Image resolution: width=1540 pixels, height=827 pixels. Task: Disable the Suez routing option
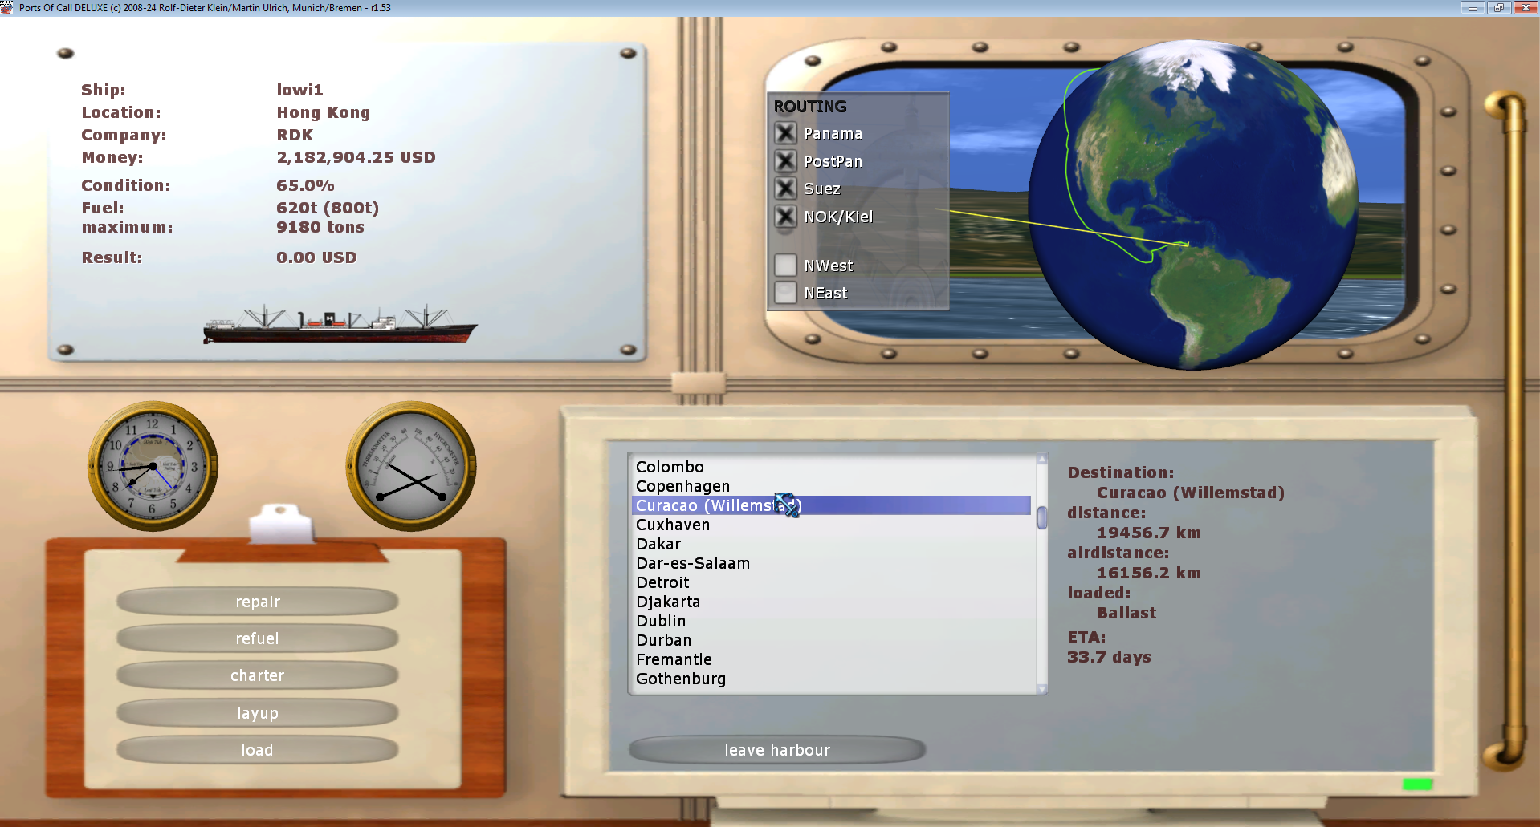click(x=785, y=189)
